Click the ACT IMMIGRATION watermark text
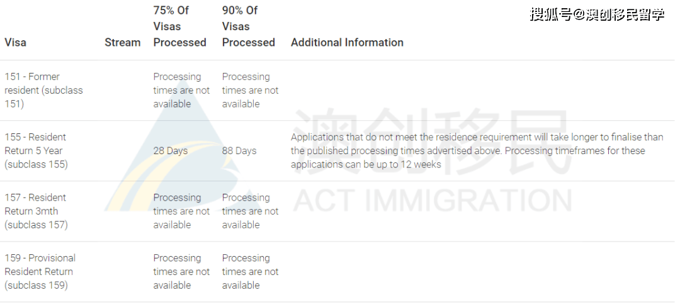This screenshot has width=680, height=307. (x=433, y=202)
